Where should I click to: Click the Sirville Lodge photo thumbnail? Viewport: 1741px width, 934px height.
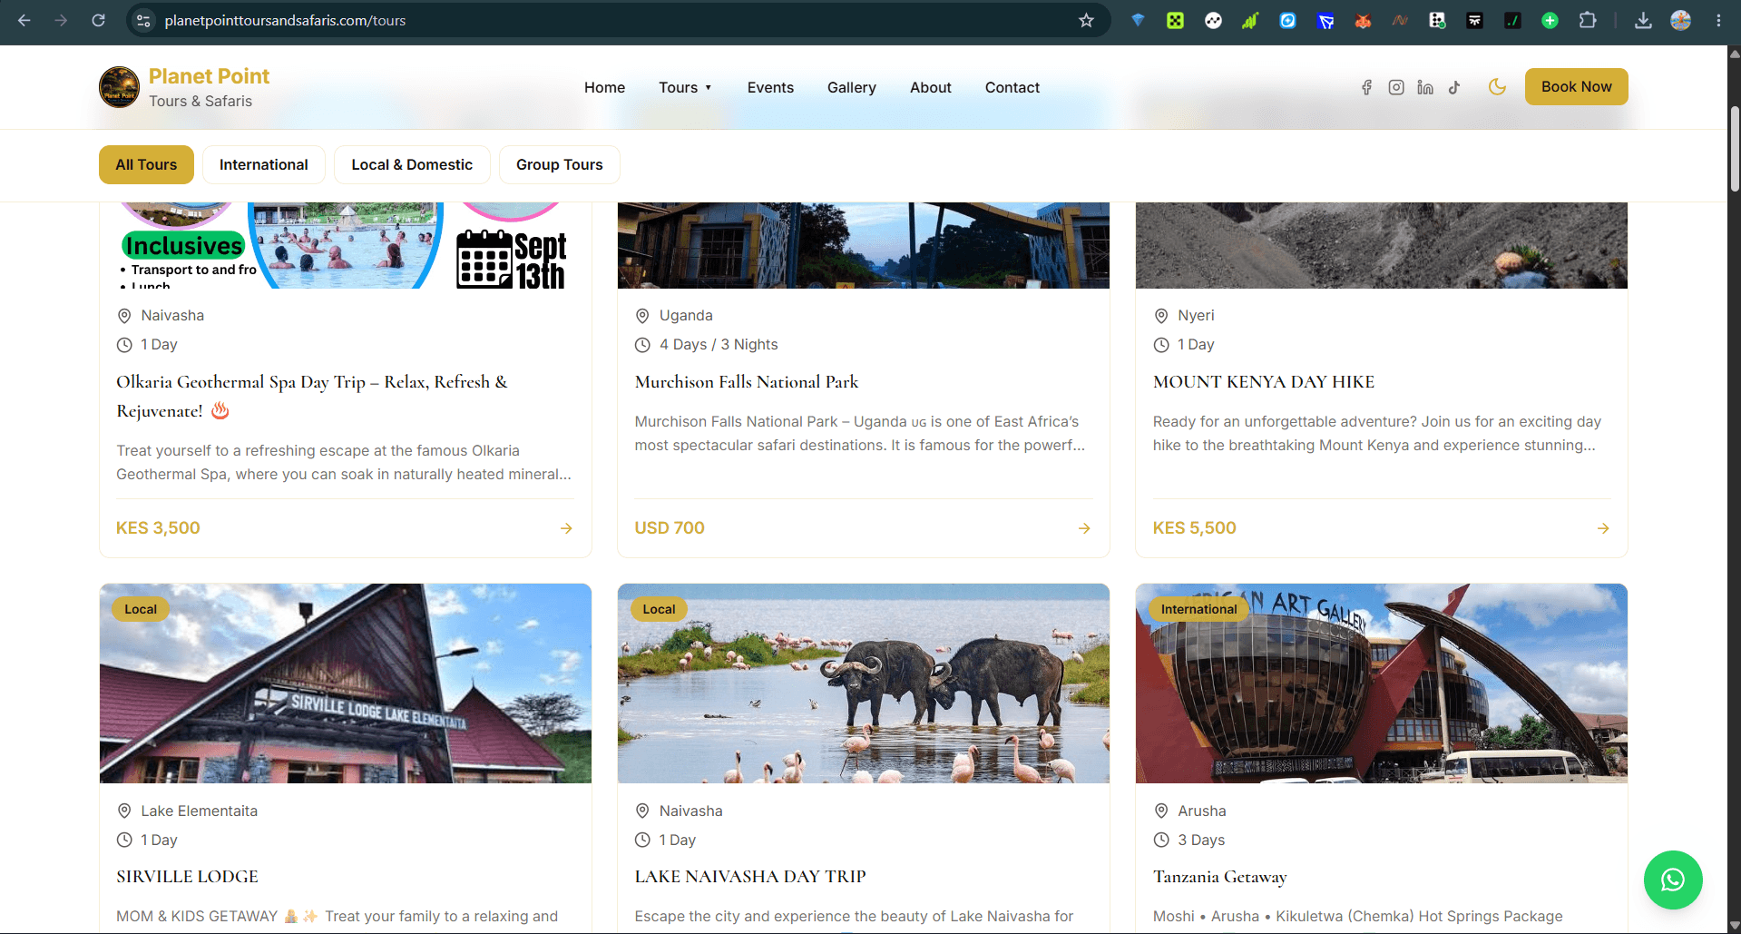point(346,683)
